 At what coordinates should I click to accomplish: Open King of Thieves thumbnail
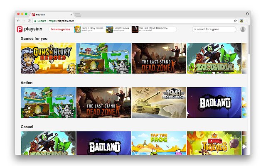[214, 143]
